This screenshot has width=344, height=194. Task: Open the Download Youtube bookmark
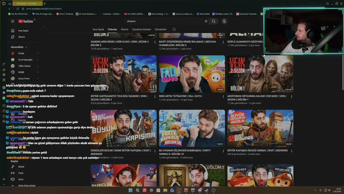(247, 14)
